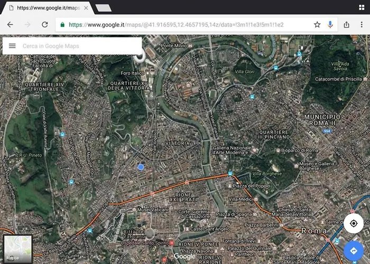Click Piazza di Spagna place label
Image resolution: width=370 pixels, height=264 pixels.
tap(234, 214)
